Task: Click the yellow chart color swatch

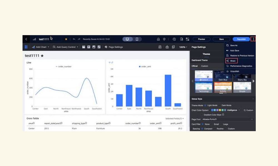Action: coord(220,110)
